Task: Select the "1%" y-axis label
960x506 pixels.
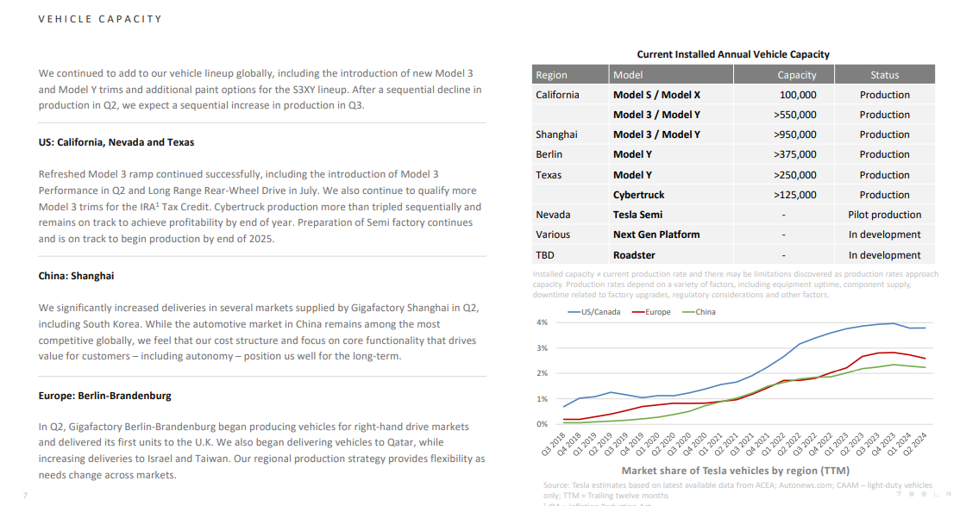Action: [542, 399]
